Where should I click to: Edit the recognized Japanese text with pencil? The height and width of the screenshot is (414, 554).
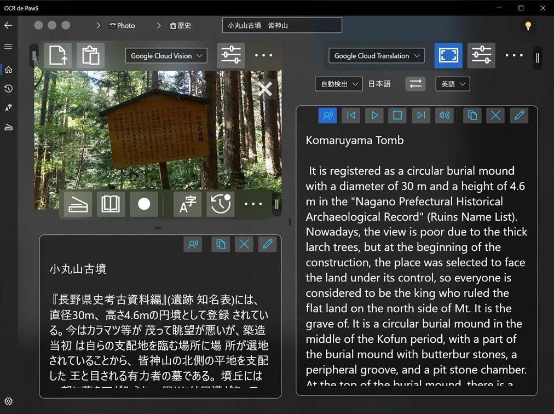267,244
